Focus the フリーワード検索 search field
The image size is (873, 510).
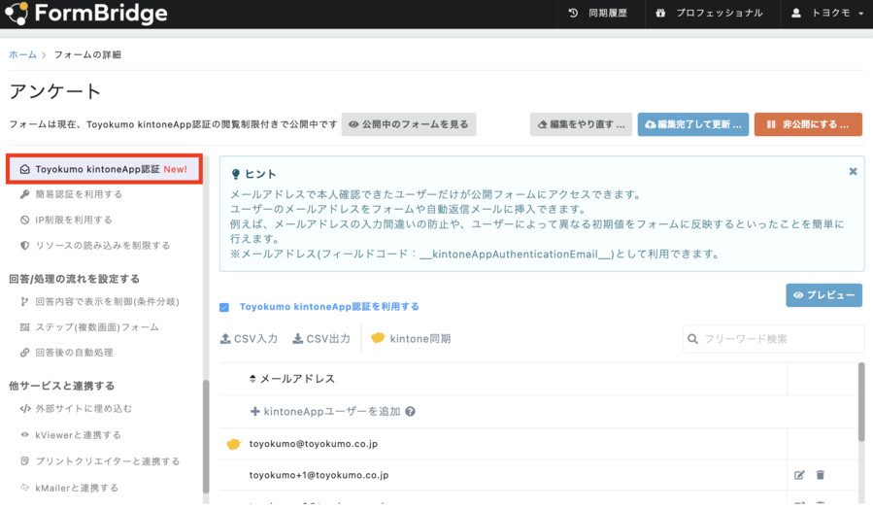click(x=774, y=338)
